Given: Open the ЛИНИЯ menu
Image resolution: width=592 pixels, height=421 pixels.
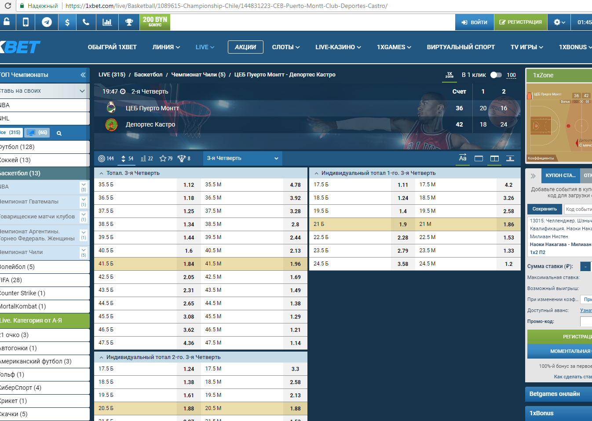Looking at the screenshot, I should [166, 47].
